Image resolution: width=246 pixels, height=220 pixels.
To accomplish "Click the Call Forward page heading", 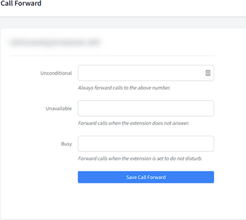I will 21,4.
